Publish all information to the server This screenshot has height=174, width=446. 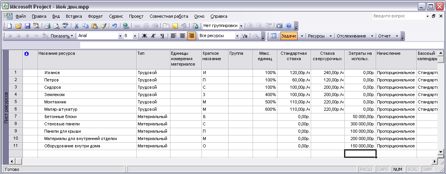(x=195, y=26)
